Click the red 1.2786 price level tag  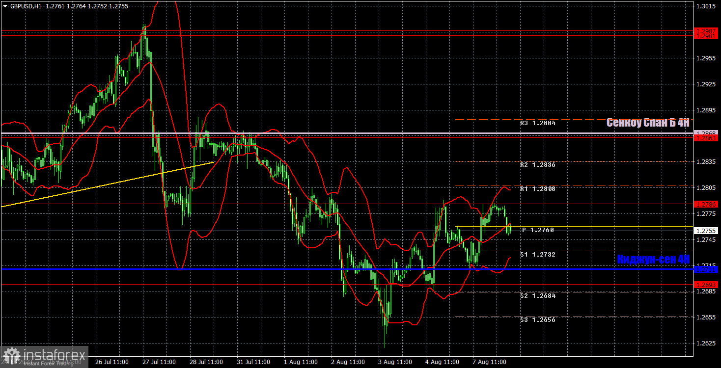706,204
